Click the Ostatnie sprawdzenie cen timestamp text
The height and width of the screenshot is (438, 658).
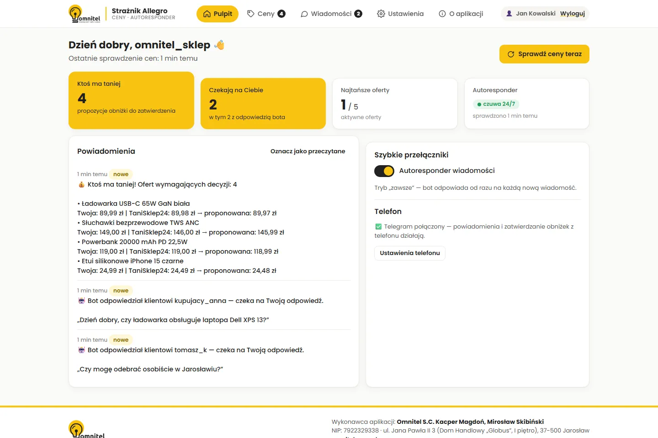(x=133, y=58)
